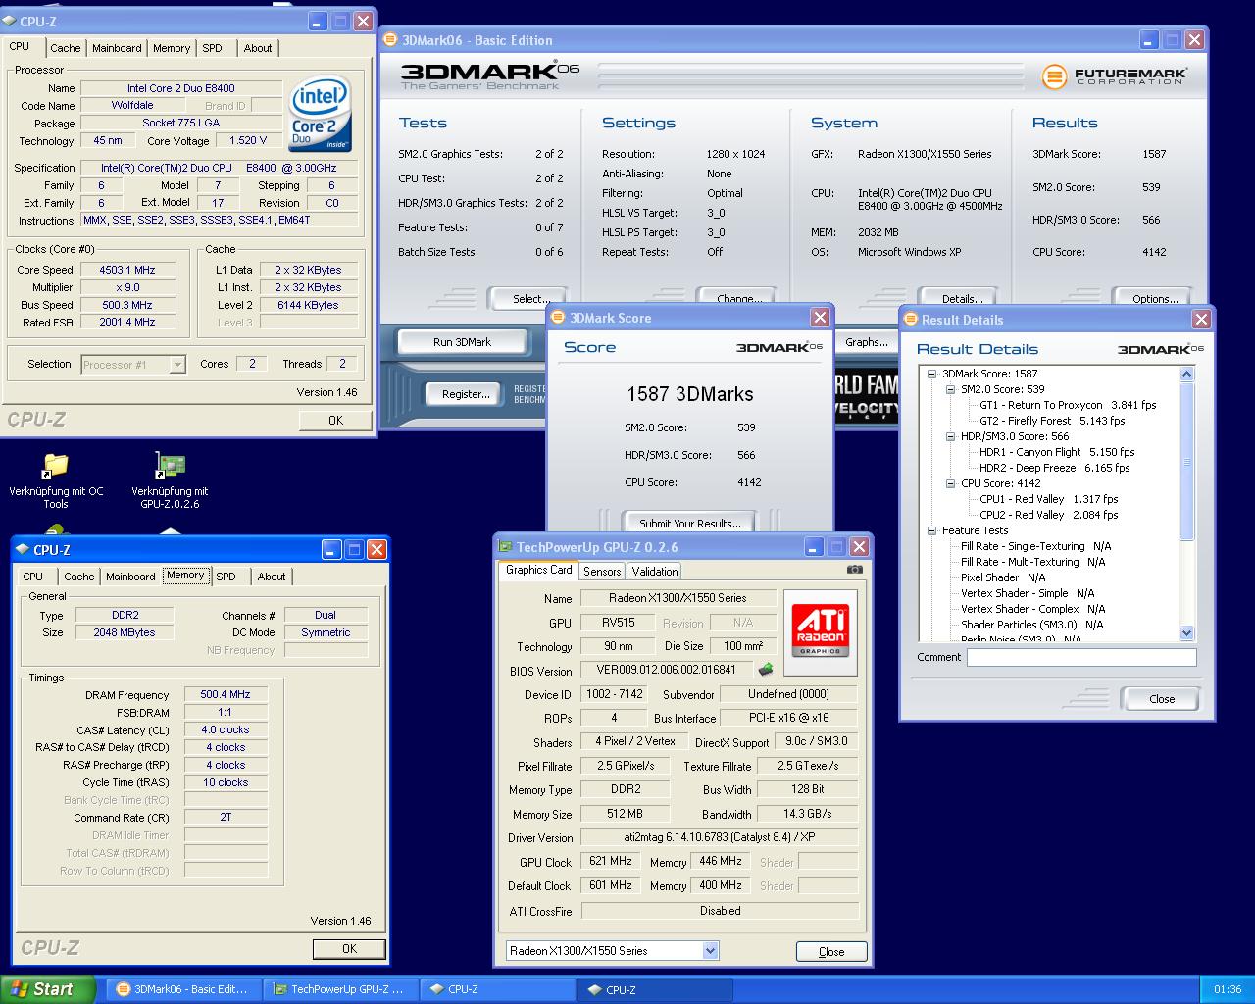
Task: Switch to the Validation tab in GPU-Z
Action: (655, 572)
